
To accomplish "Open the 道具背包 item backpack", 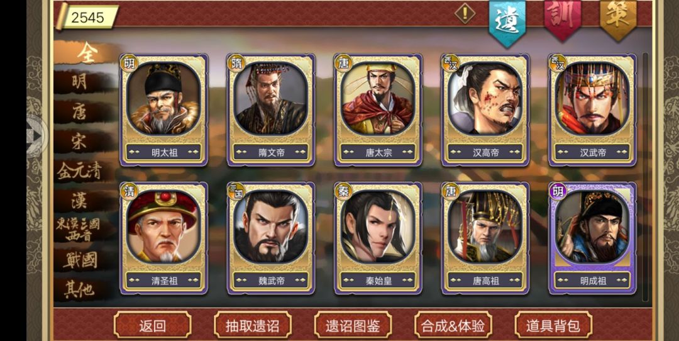I will (553, 326).
